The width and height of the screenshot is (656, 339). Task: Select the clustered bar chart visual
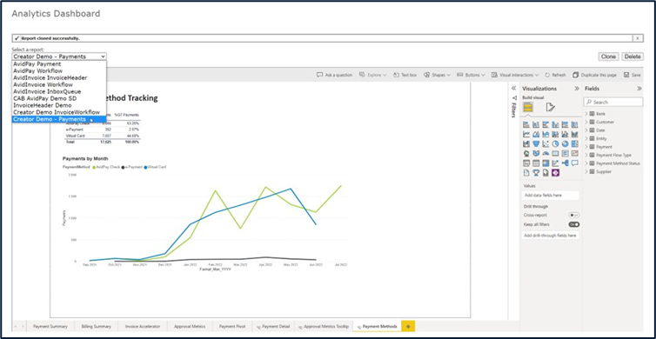point(546,124)
